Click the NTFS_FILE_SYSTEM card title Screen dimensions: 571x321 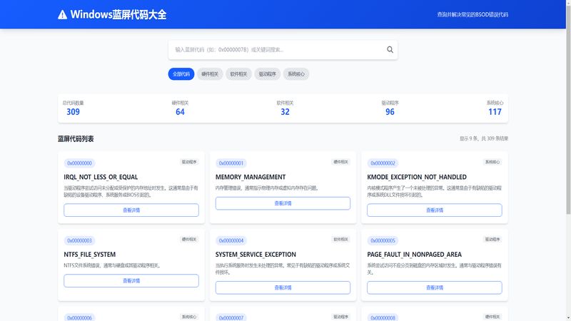pyautogui.click(x=90, y=254)
